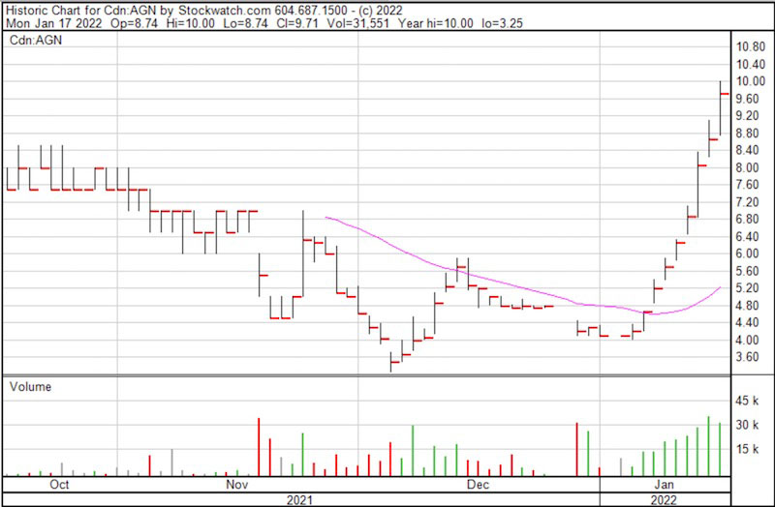775x507 pixels.
Task: Click the 10.00 price axis label
Action: pyautogui.click(x=750, y=81)
